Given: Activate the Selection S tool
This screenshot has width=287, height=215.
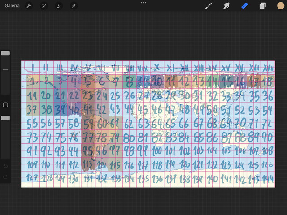Looking at the screenshot, I should [x=59, y=6].
